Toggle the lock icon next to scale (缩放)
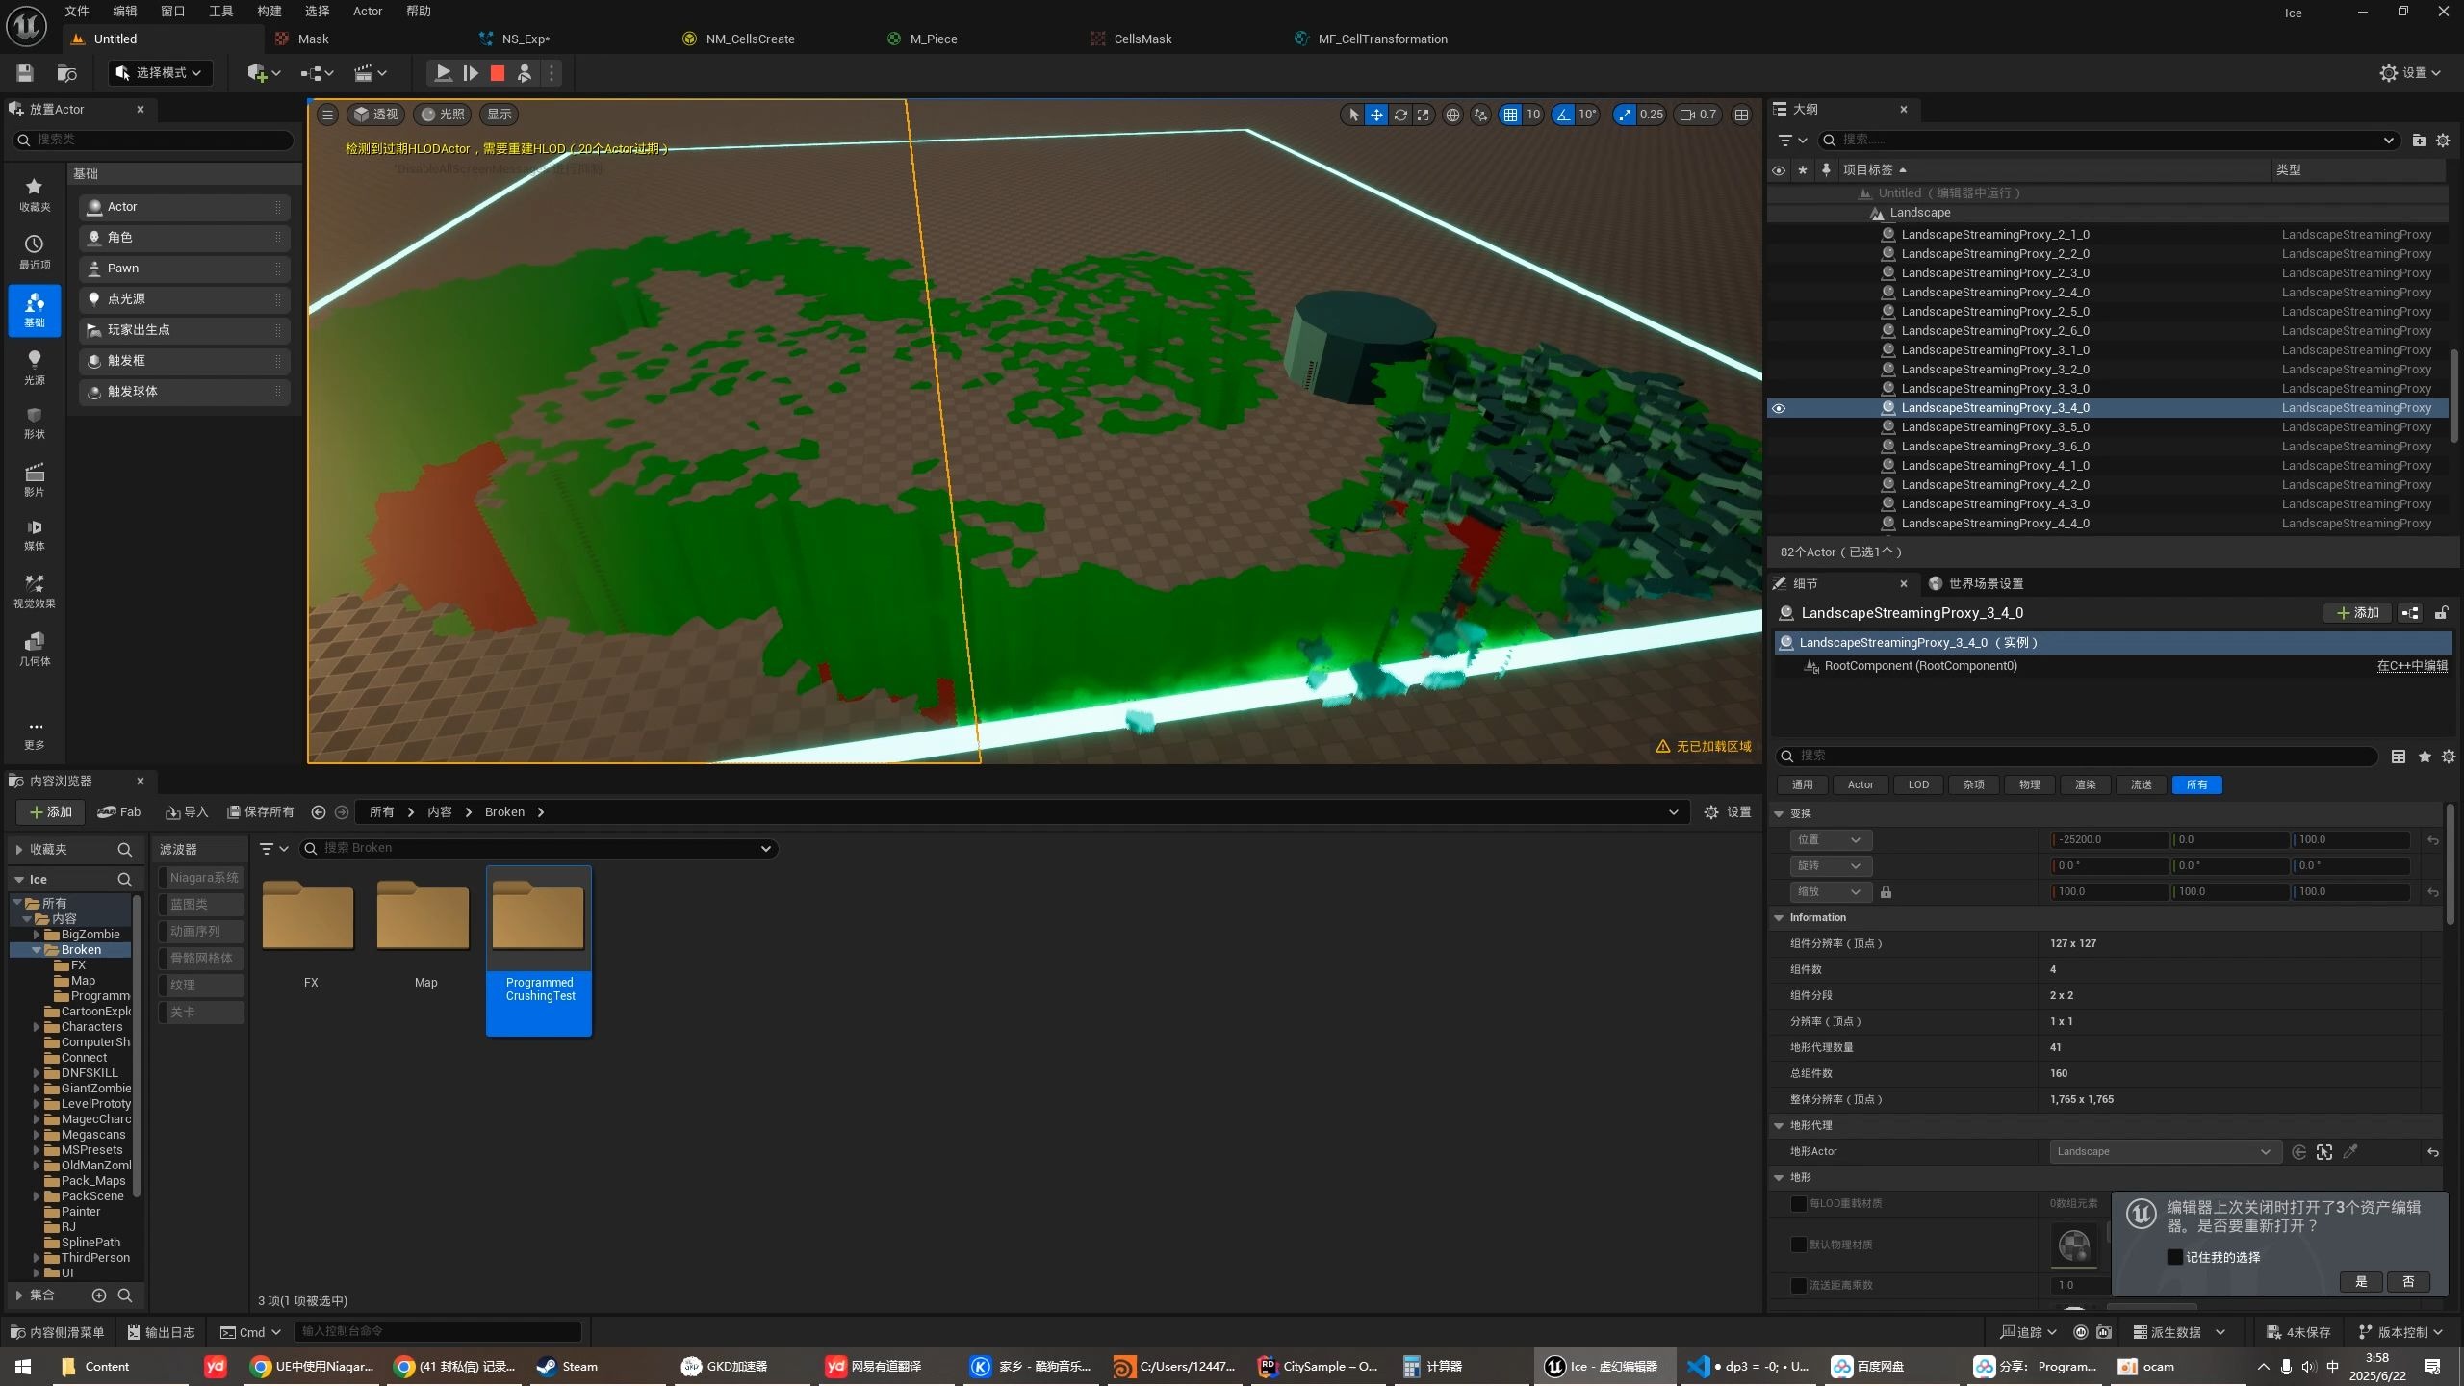2464x1386 pixels. (x=1886, y=892)
